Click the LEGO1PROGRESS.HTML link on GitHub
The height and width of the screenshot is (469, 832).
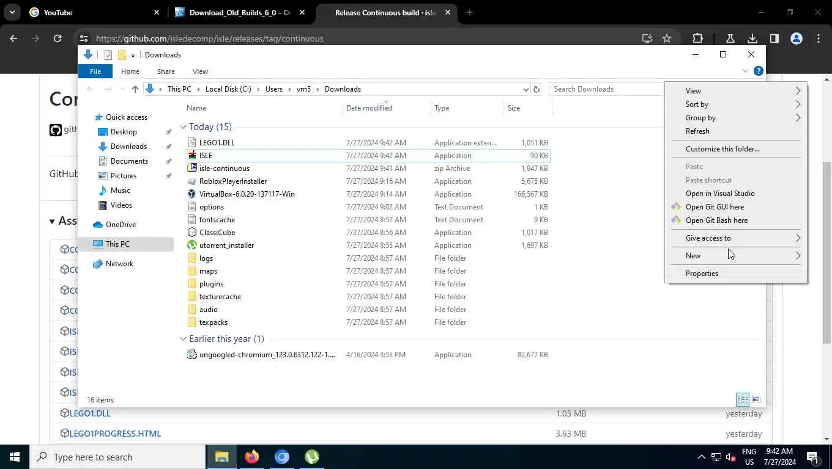115,434
